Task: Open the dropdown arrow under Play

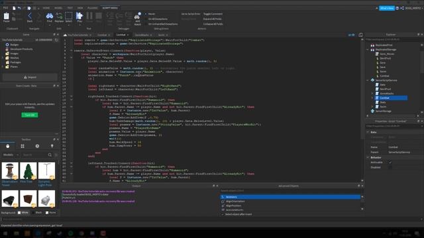Action: click(79, 25)
